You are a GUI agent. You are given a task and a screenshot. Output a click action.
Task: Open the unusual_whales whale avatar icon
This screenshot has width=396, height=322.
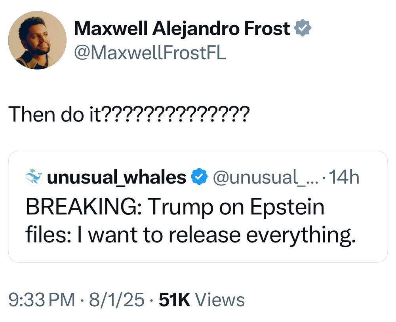[34, 177]
